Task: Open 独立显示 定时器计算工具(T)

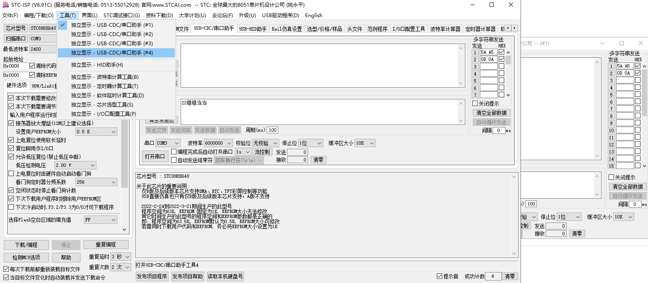Action: [x=116, y=86]
